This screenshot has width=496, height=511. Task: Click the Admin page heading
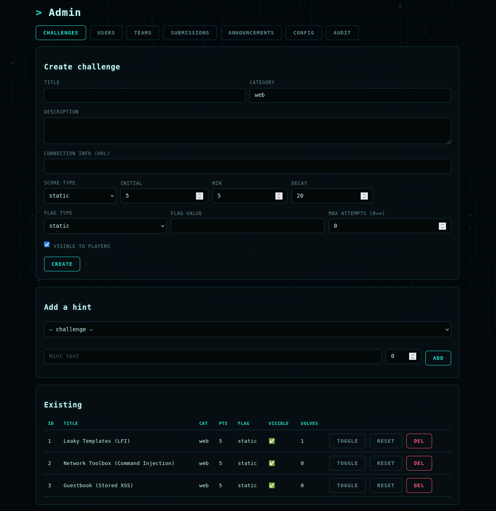point(58,13)
